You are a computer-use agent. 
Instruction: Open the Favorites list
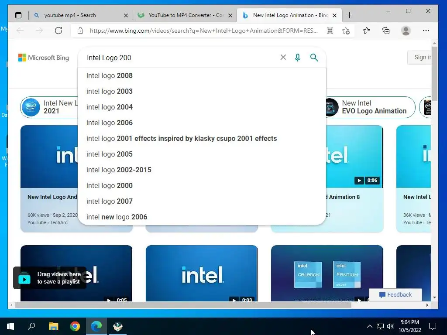(x=367, y=31)
